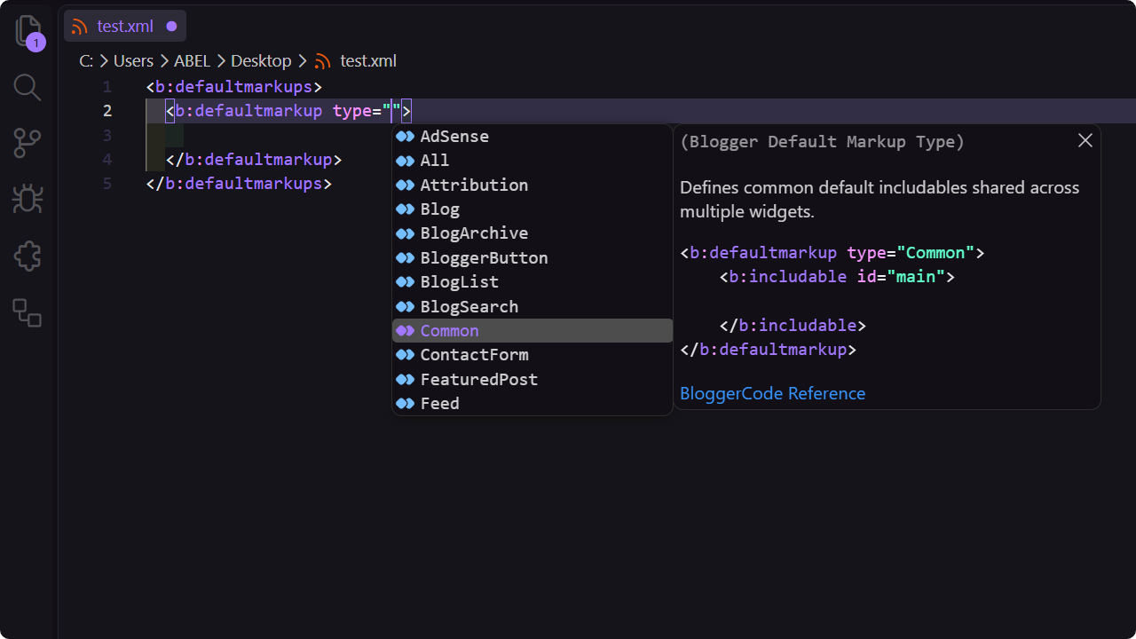Choose All from the suggestion list

(532, 161)
